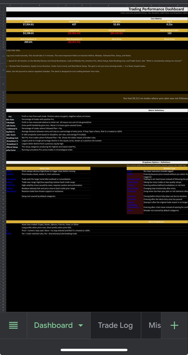Image resolution: width=188 pixels, height=355 pixels.
Task: Click the Setup Type column header cell
Action: (x=45, y=168)
